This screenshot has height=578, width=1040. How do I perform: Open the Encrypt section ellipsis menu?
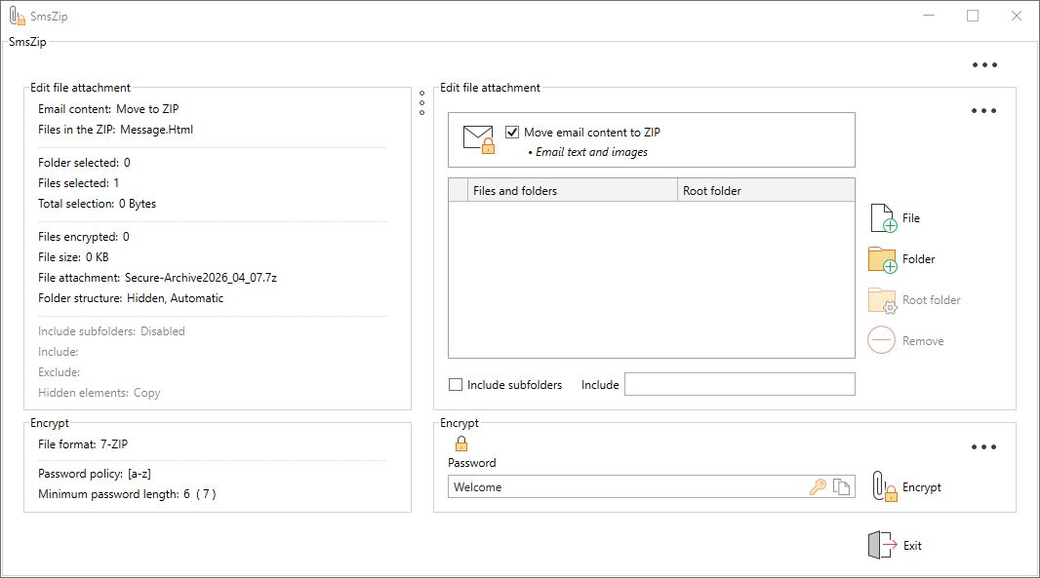coord(984,445)
